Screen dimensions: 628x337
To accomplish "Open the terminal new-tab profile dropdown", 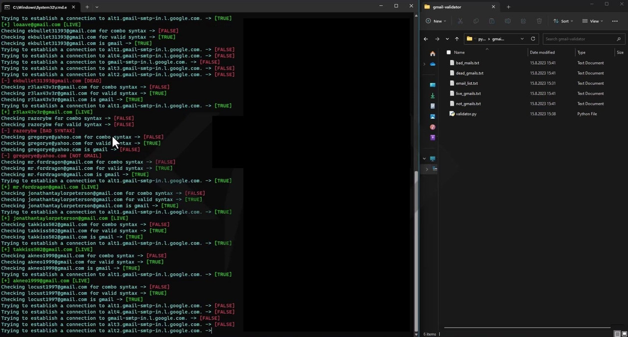I will click(x=97, y=7).
